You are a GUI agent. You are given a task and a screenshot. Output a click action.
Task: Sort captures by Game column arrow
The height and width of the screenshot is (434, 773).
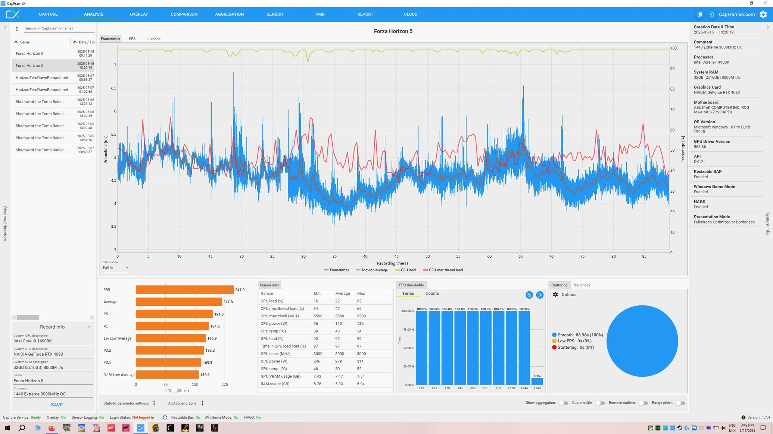16,42
